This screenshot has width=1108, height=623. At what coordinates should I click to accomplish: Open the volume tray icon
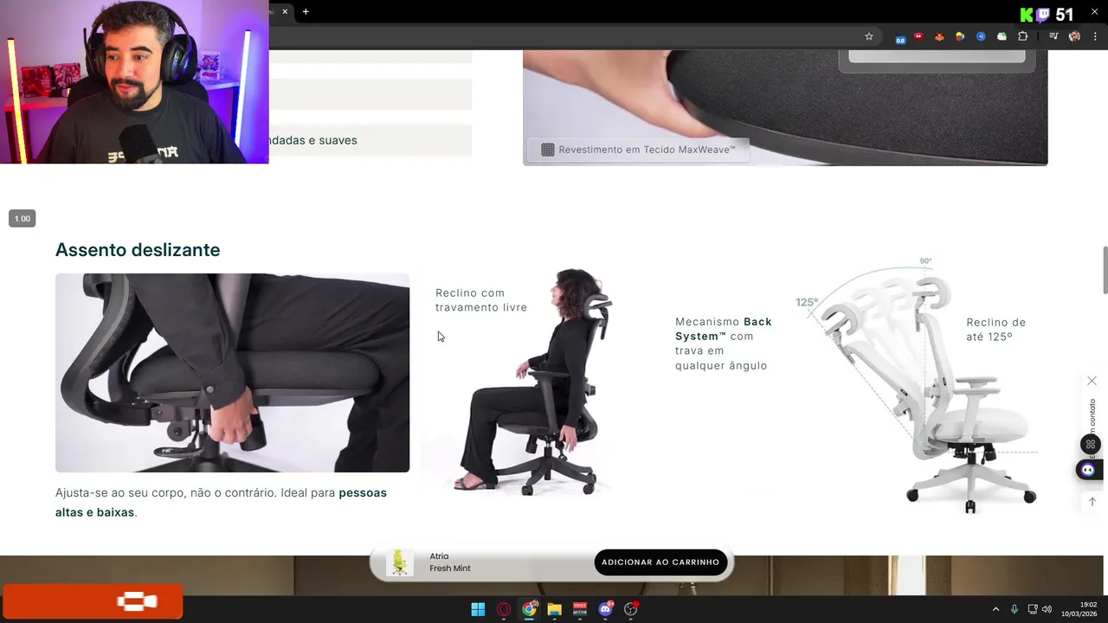pyautogui.click(x=1047, y=609)
